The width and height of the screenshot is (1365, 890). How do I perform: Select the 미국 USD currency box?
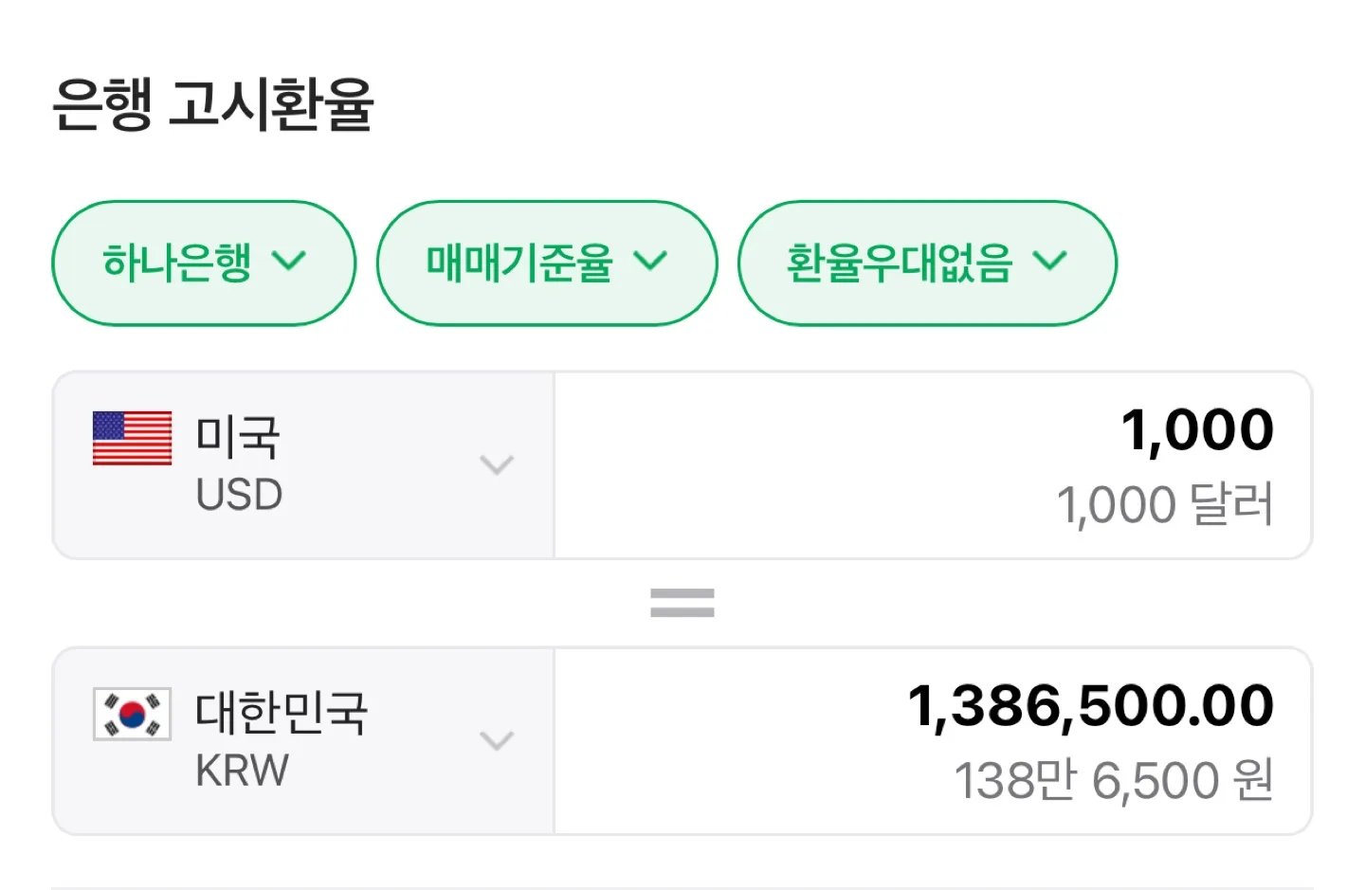[303, 464]
